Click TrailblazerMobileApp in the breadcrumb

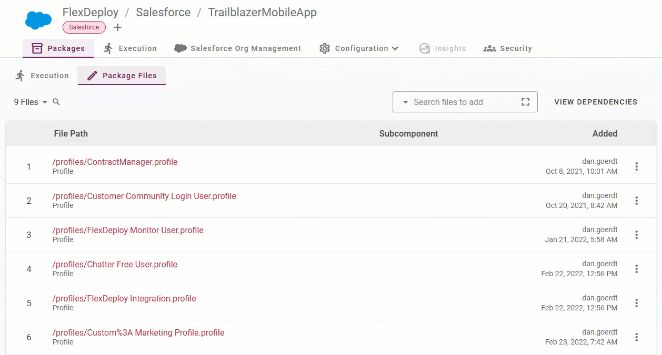coord(263,12)
